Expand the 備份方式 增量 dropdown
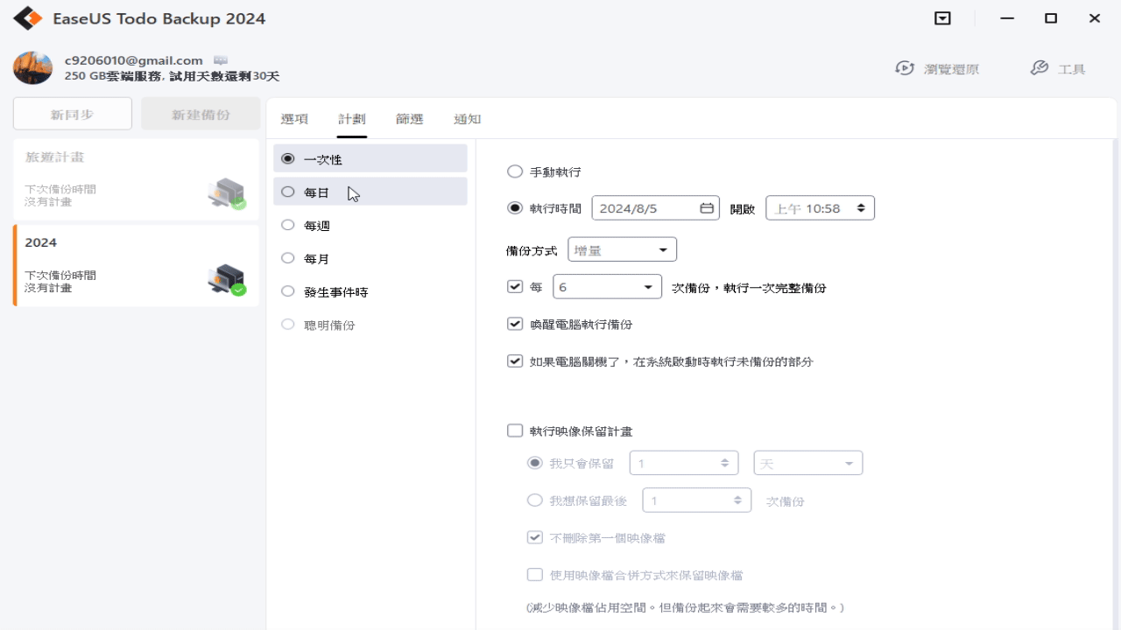Screen dimensions: 1121x630 point(622,250)
